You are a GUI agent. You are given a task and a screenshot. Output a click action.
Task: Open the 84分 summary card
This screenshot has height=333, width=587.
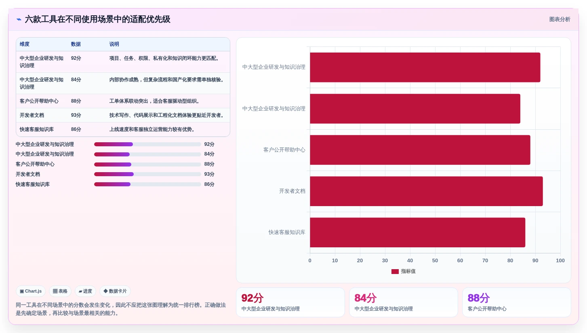(x=404, y=302)
